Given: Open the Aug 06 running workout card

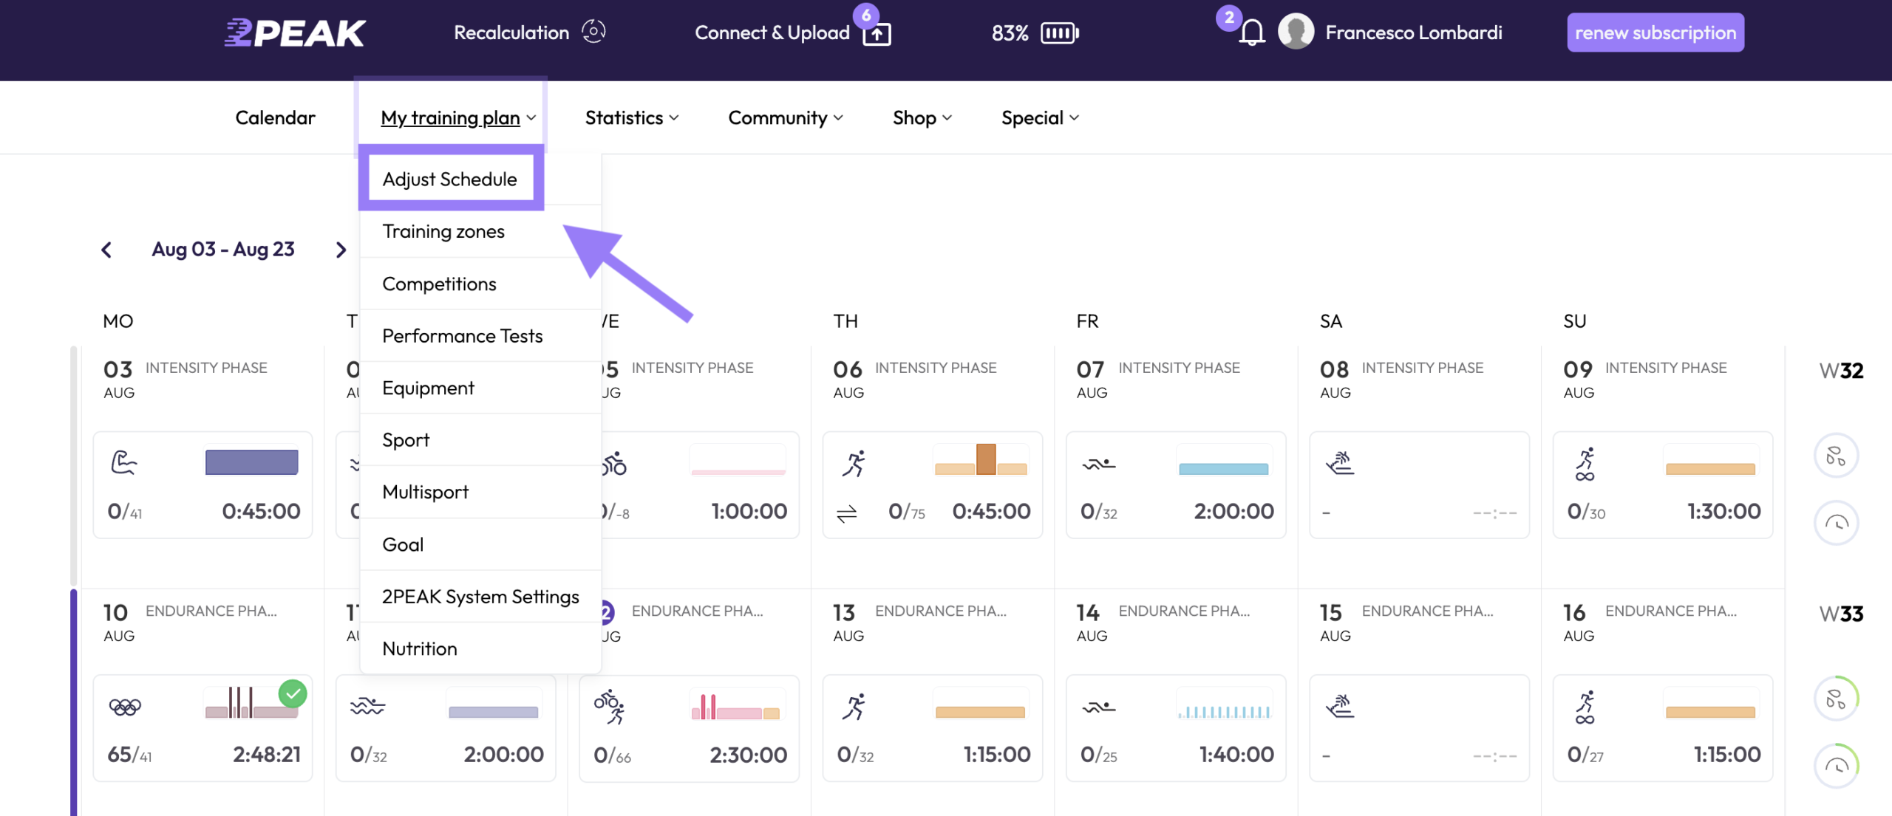Looking at the screenshot, I should click(x=932, y=485).
